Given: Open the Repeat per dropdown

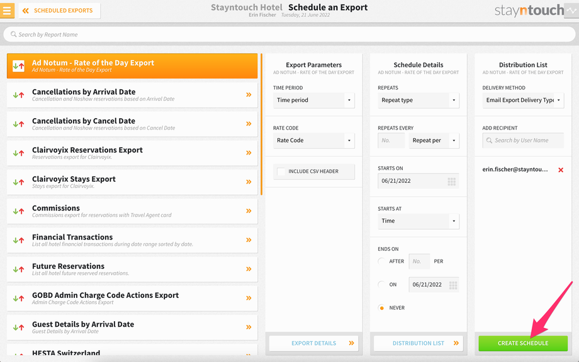Looking at the screenshot, I should [434, 140].
